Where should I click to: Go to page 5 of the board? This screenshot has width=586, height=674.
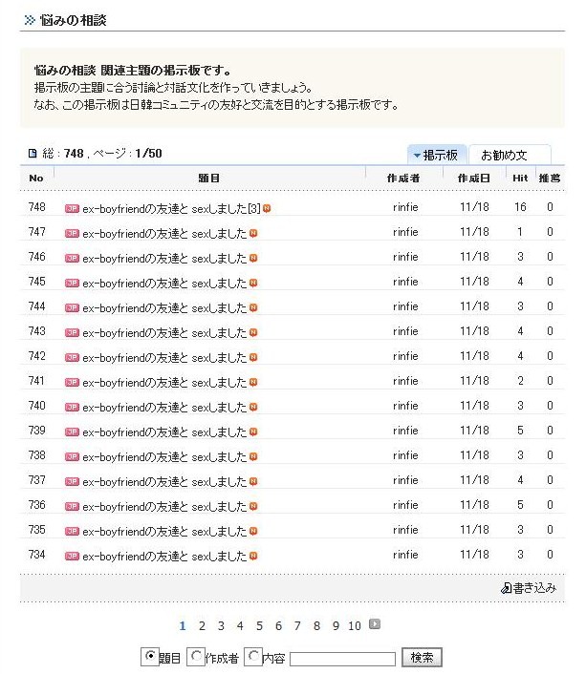coord(259,625)
